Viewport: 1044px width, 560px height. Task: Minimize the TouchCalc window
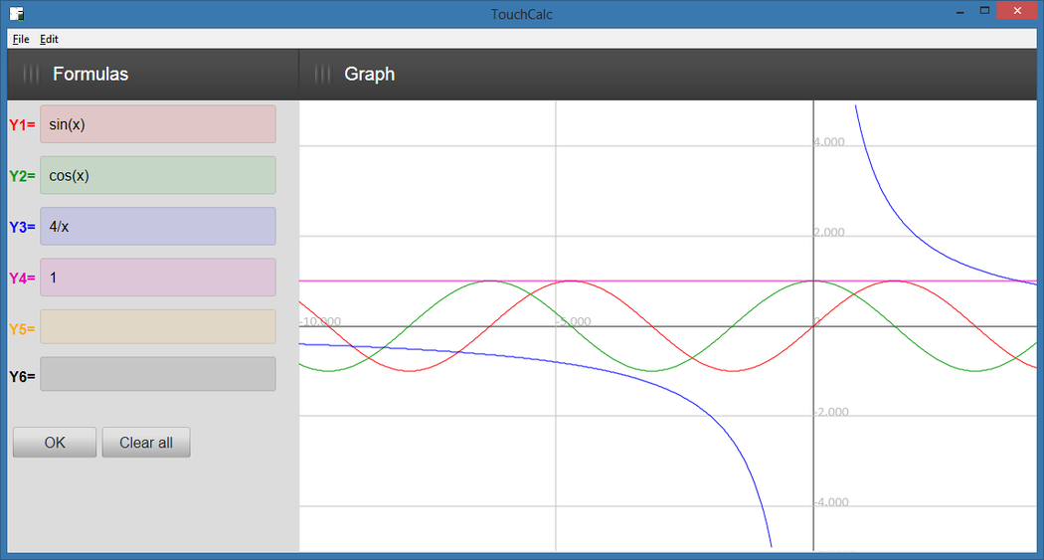(x=959, y=12)
